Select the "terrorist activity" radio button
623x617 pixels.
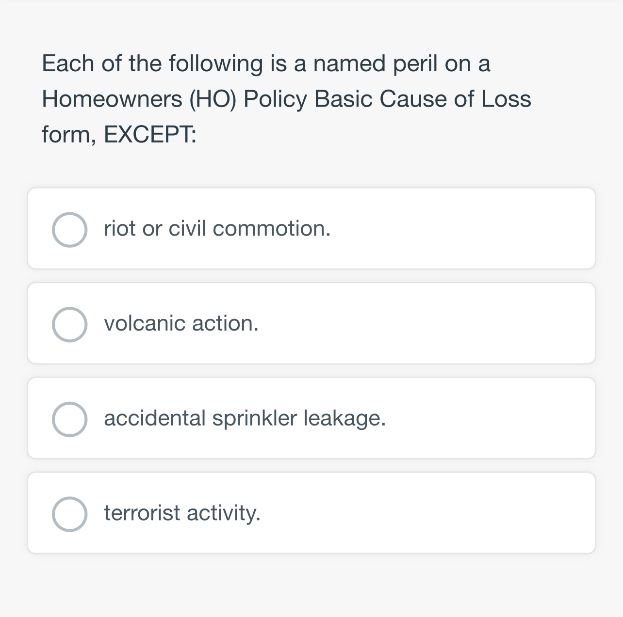(x=69, y=514)
